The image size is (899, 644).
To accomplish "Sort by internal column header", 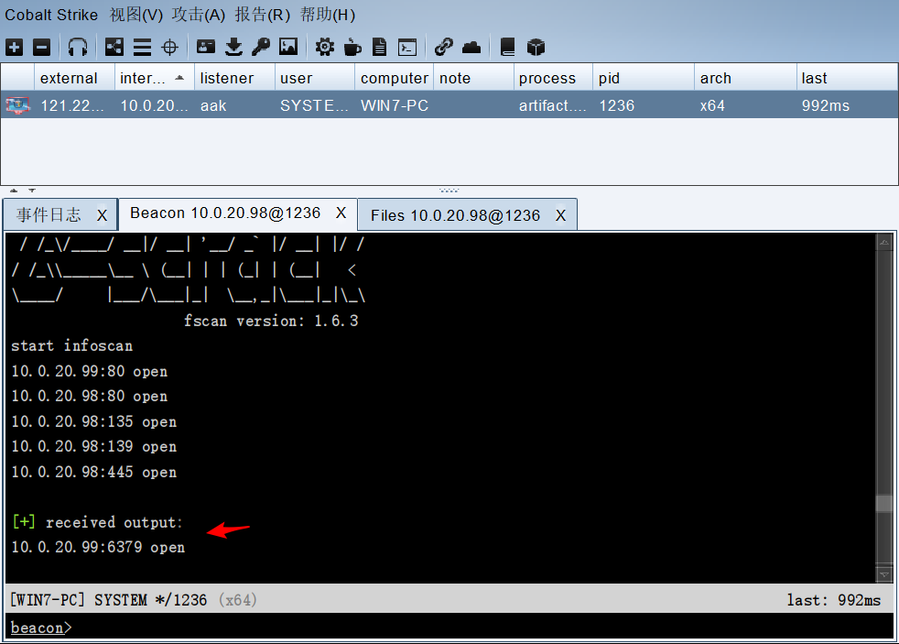I will [x=155, y=78].
